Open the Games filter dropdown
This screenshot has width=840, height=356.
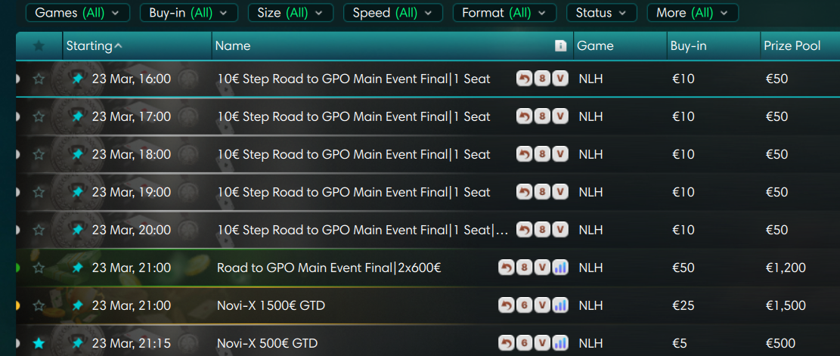(x=78, y=13)
